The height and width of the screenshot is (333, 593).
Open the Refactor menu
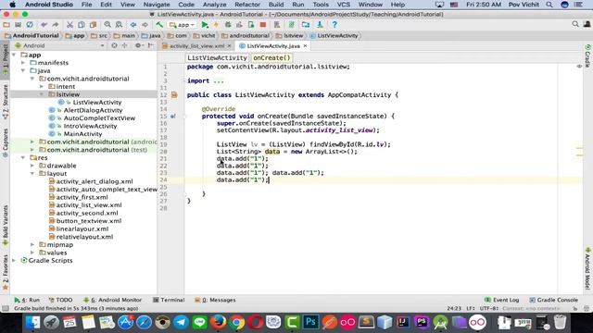(247, 5)
